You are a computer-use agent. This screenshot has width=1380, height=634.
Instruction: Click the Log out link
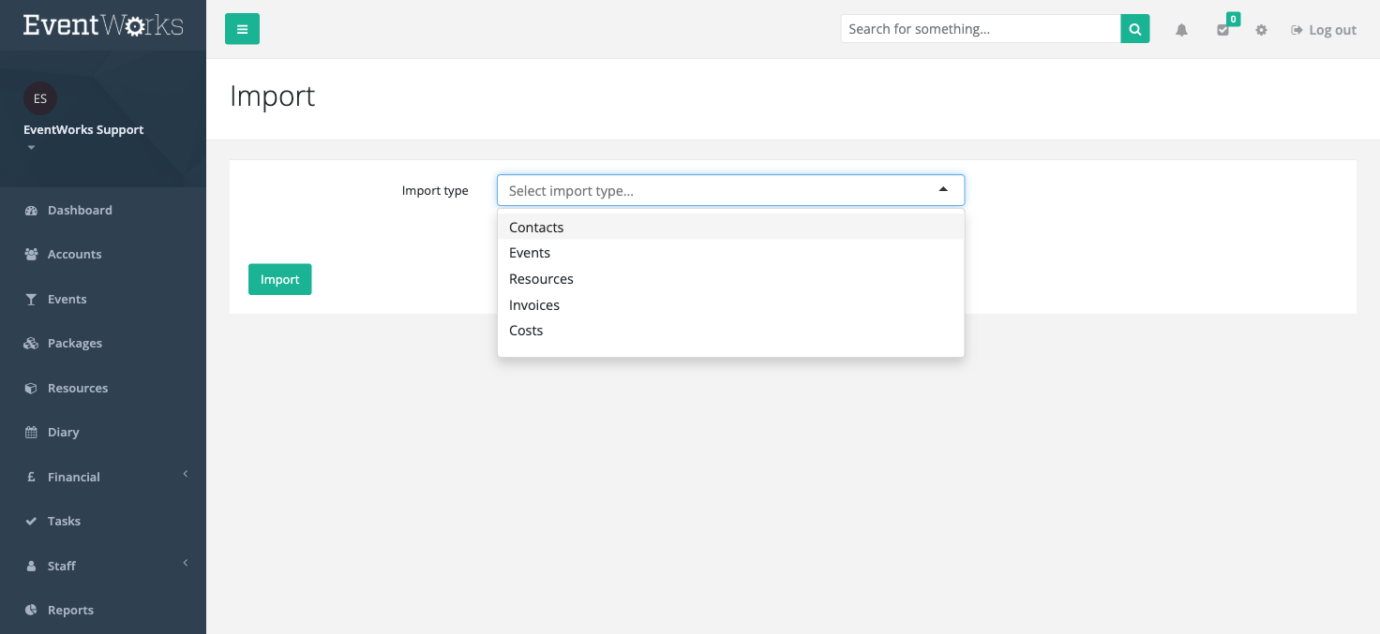coord(1324,30)
